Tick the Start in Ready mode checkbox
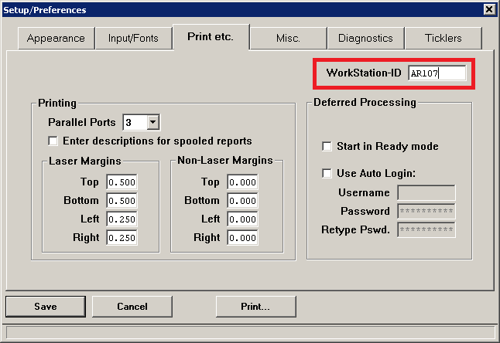 [x=327, y=146]
